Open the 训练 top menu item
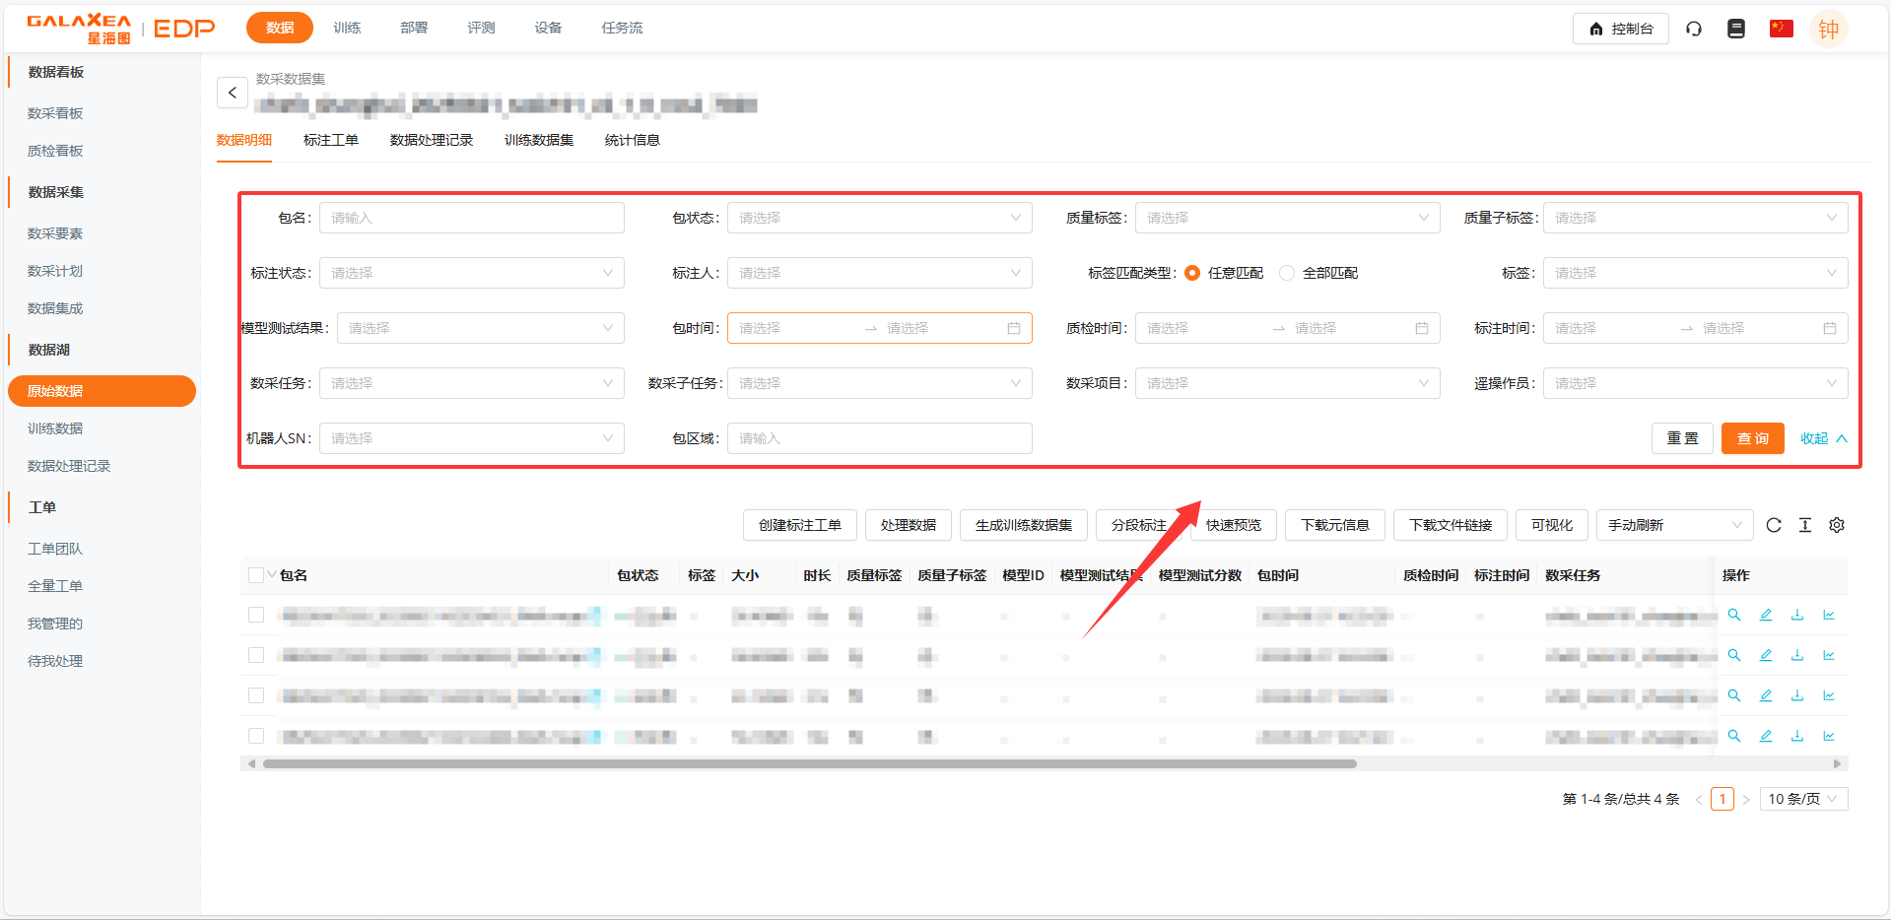1891x920 pixels. 347,28
